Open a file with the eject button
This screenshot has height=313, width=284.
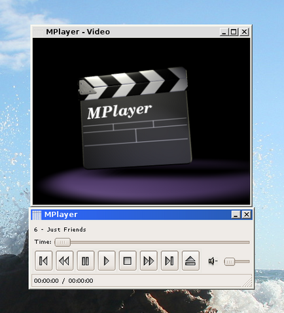(190, 261)
